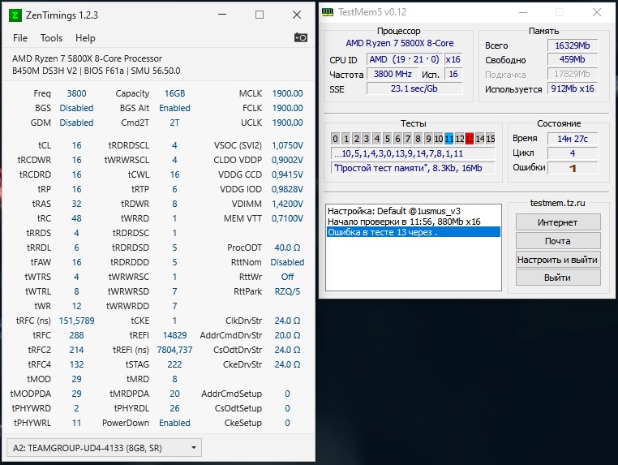Click the tRFC value 288
This screenshot has height=465, width=618.
(76, 335)
